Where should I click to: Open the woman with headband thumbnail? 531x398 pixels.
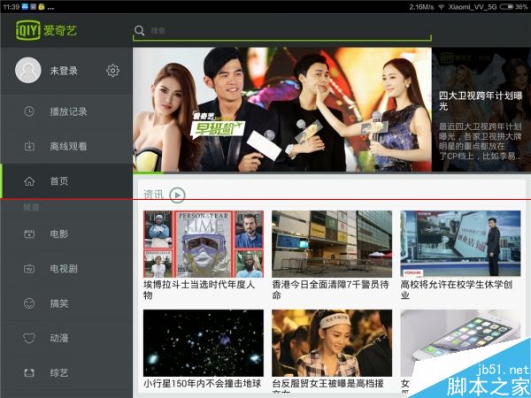[x=332, y=343]
